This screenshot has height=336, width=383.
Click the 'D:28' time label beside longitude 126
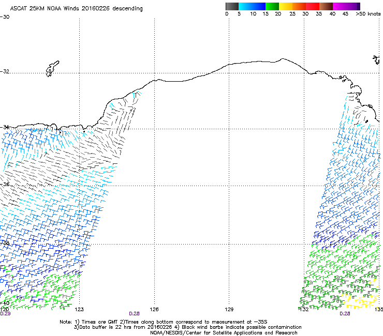pos(134,314)
